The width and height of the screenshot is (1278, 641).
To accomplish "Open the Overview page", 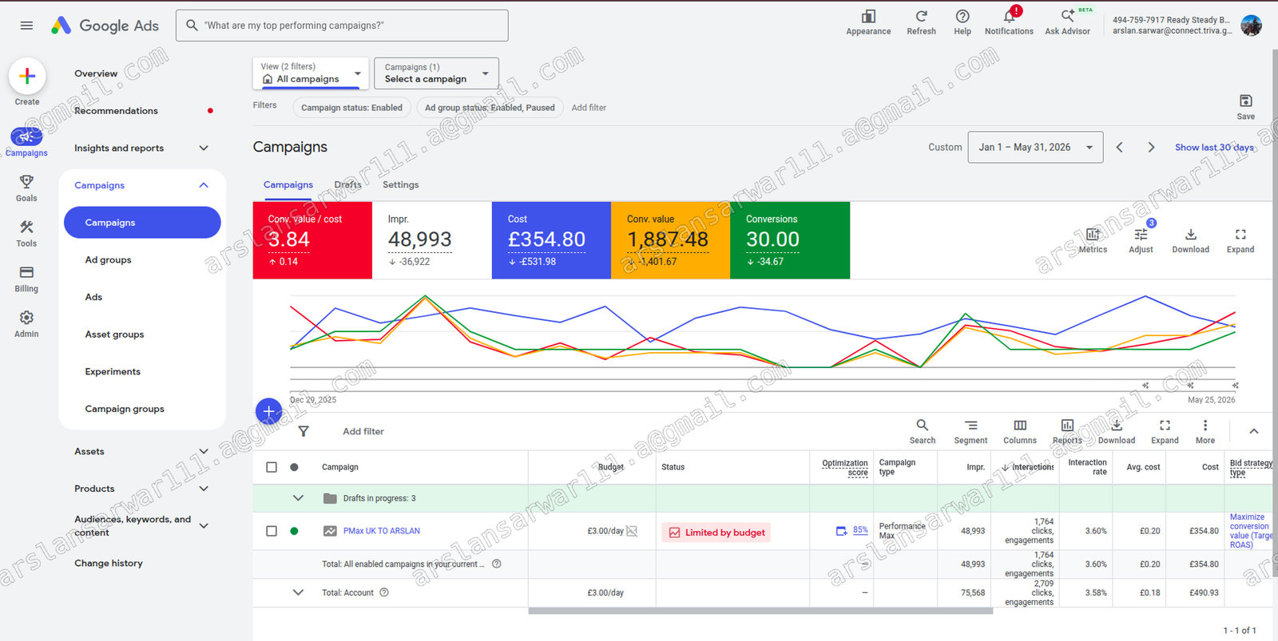I will 96,73.
